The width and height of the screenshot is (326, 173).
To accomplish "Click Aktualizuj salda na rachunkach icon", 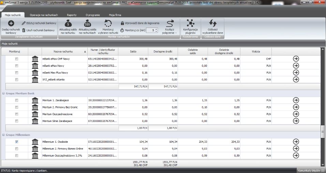I will [87, 23].
